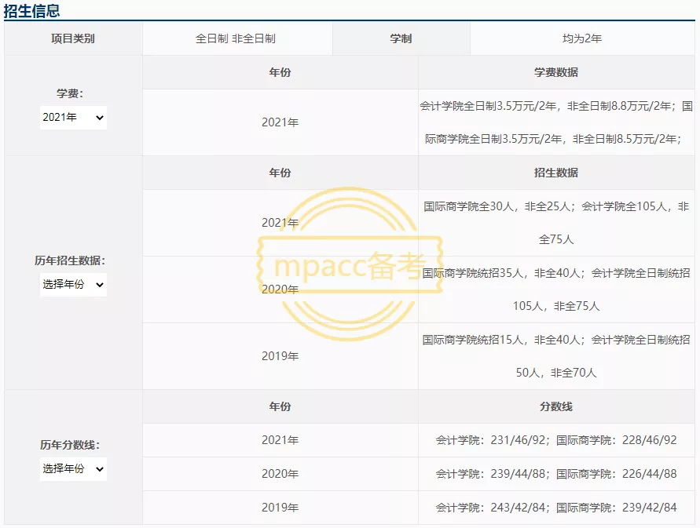Viewport: 700px width, 528px height.
Task: Select the 招生数据 column header
Action: [x=557, y=173]
